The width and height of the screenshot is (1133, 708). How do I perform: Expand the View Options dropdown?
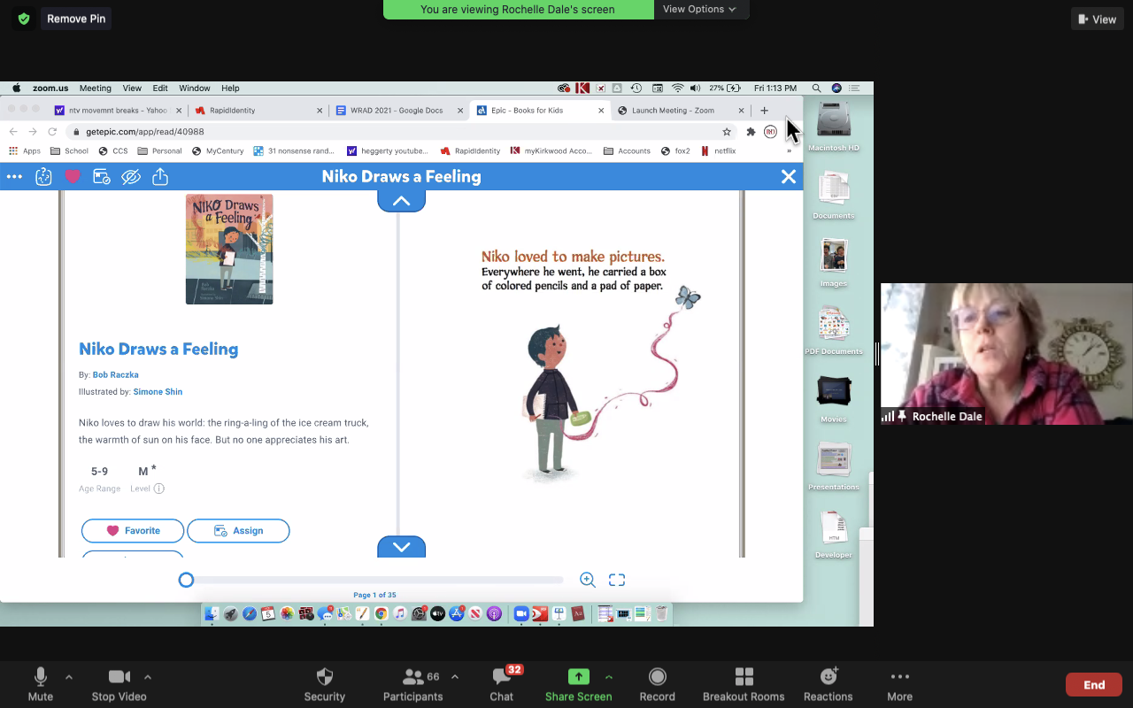click(700, 9)
